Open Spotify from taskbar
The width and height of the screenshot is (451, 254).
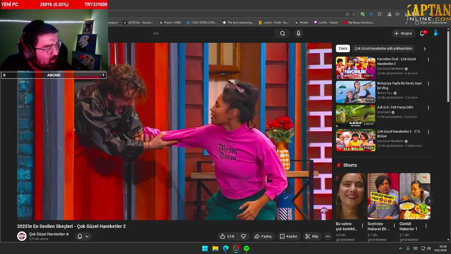tap(246, 248)
